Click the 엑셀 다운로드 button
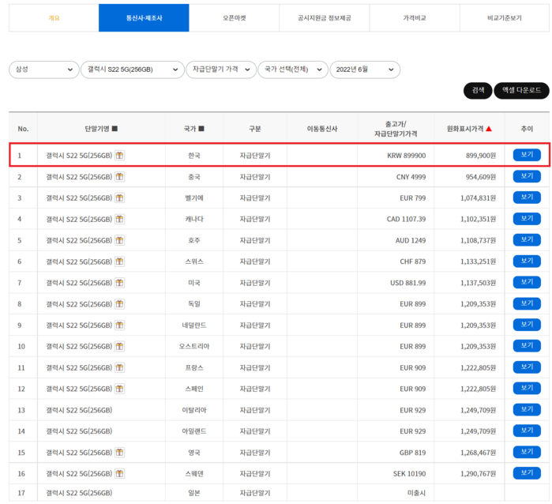 point(521,91)
